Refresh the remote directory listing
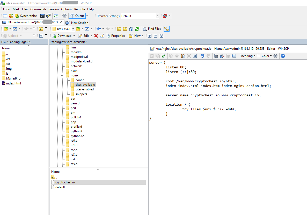Viewport: 307px width, 215px height. [137, 29]
